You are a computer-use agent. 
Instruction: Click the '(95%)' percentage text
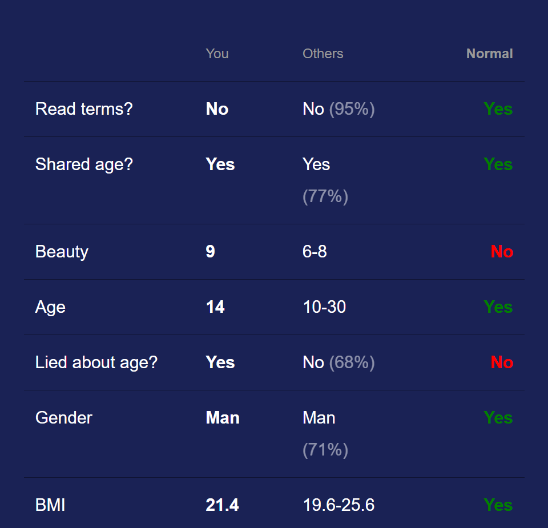pyautogui.click(x=352, y=109)
